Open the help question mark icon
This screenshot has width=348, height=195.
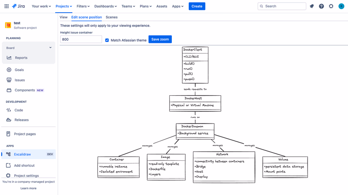pyautogui.click(x=321, y=6)
